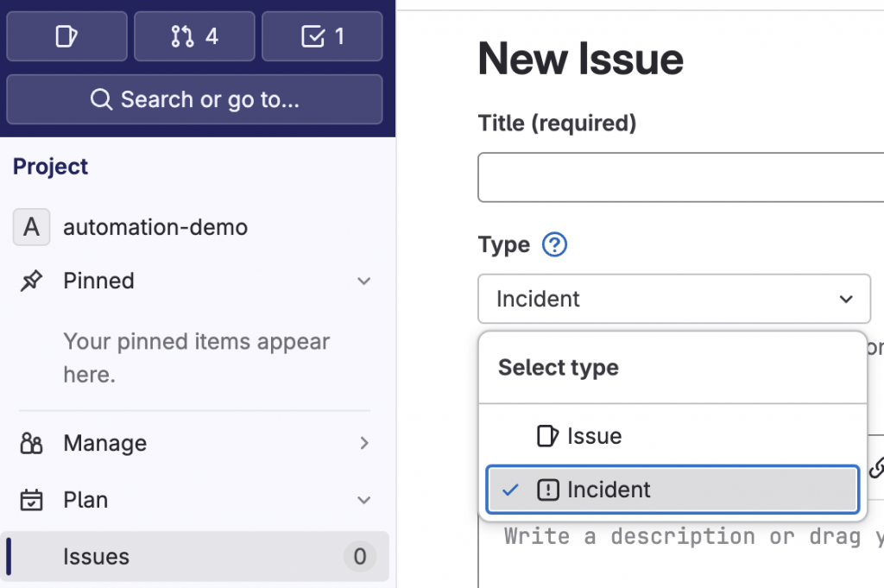Image resolution: width=884 pixels, height=588 pixels.
Task: Click the Plan calendar icon
Action: tap(31, 501)
